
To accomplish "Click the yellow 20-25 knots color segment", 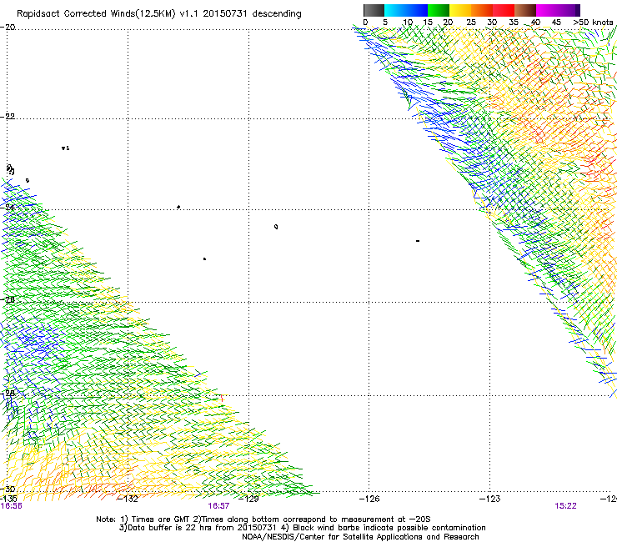I will (460, 11).
